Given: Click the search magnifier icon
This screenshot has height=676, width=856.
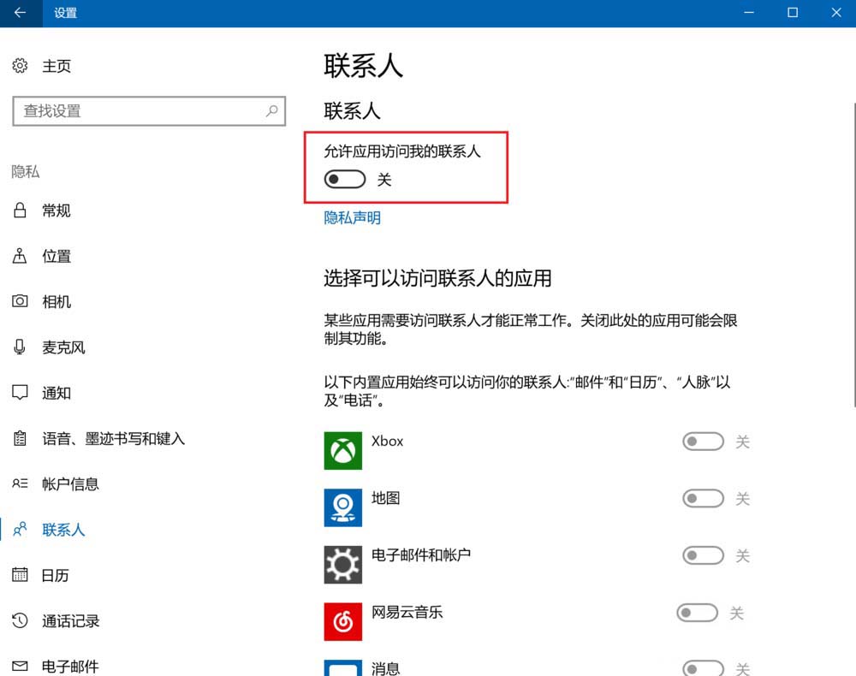Looking at the screenshot, I should tap(272, 111).
